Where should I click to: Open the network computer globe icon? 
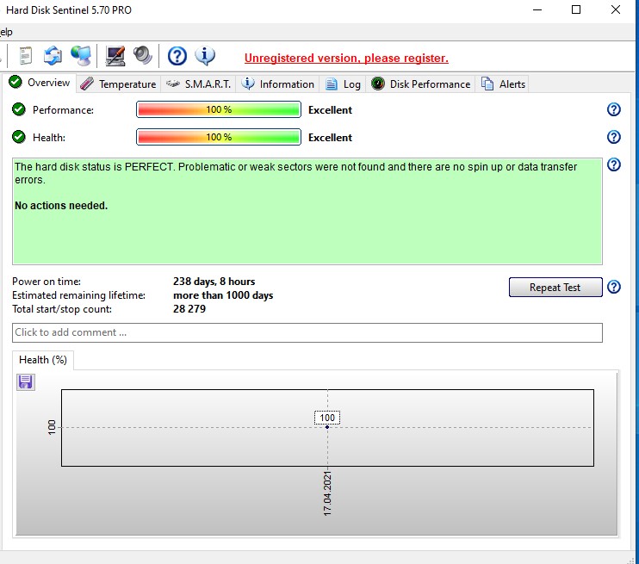(81, 55)
